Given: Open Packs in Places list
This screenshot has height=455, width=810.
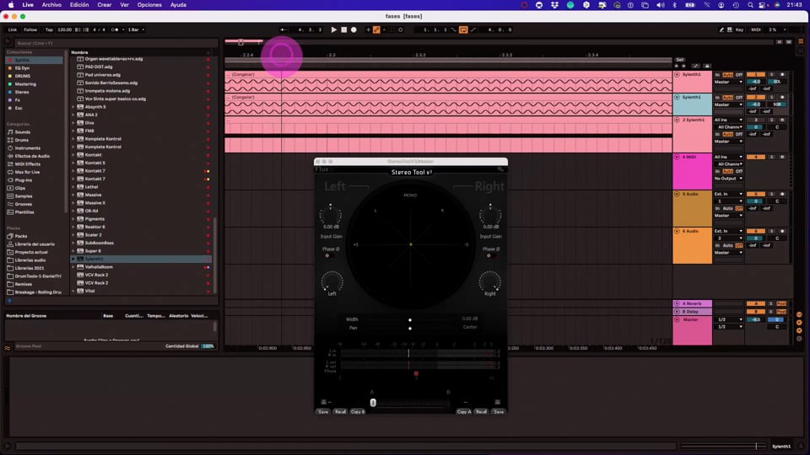Looking at the screenshot, I should 20,236.
